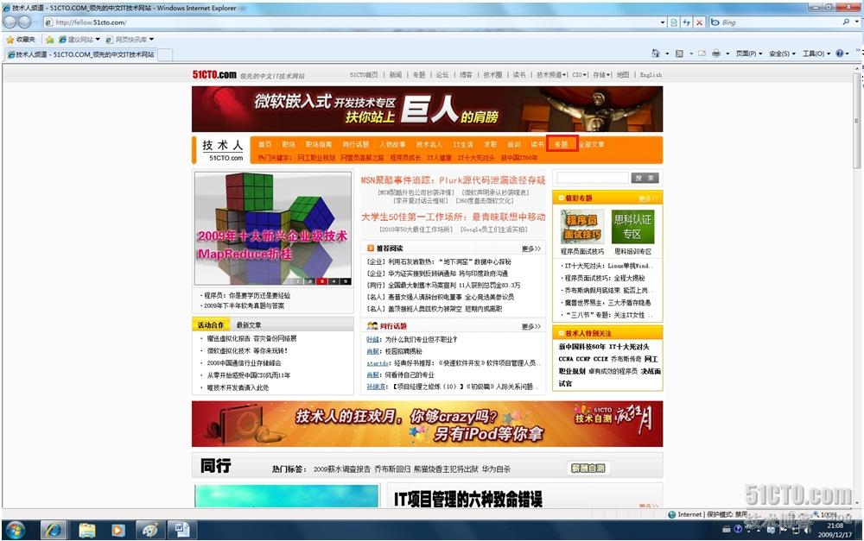The width and height of the screenshot is (864, 541).
Task: Click the 微软嵌入式 banner advertisement
Action: (427, 109)
